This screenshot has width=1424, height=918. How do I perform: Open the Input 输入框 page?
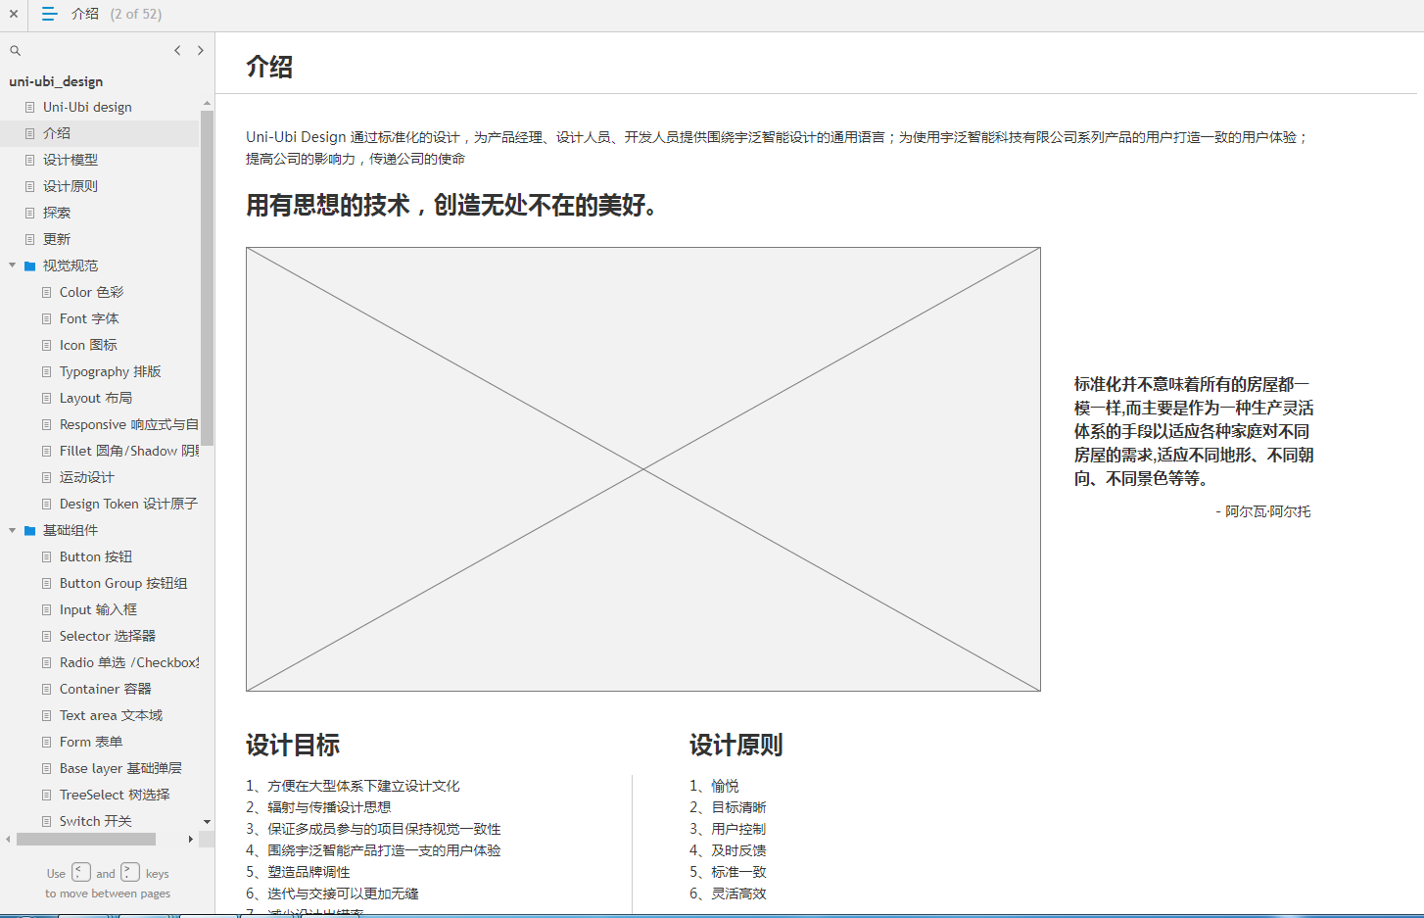point(98,609)
